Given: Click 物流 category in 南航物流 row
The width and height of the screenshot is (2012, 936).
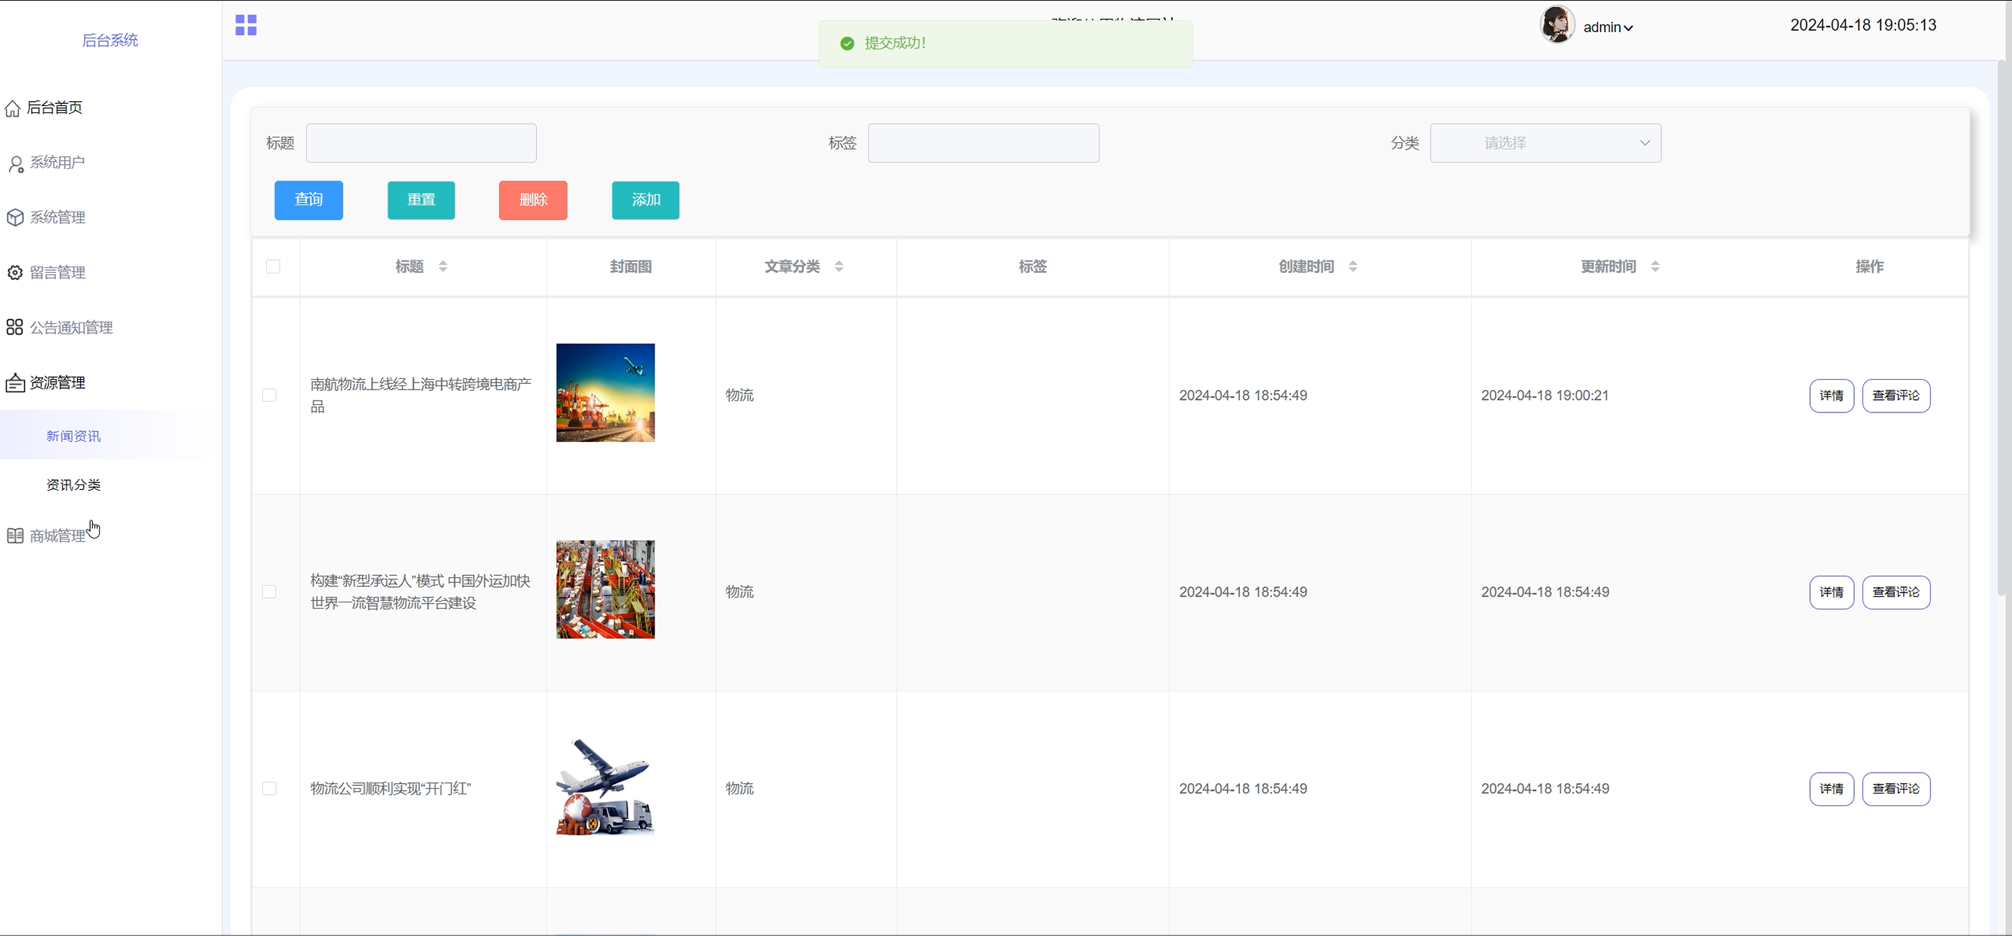Looking at the screenshot, I should coord(740,395).
